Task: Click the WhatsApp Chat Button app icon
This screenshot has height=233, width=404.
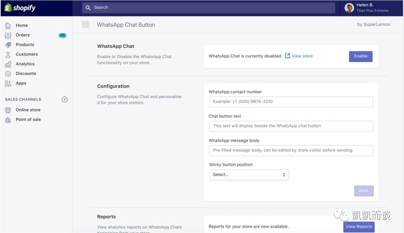Action: click(x=86, y=25)
